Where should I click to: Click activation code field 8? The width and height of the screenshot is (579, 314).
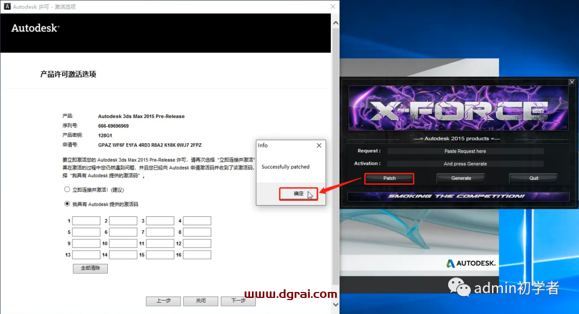tap(197, 232)
